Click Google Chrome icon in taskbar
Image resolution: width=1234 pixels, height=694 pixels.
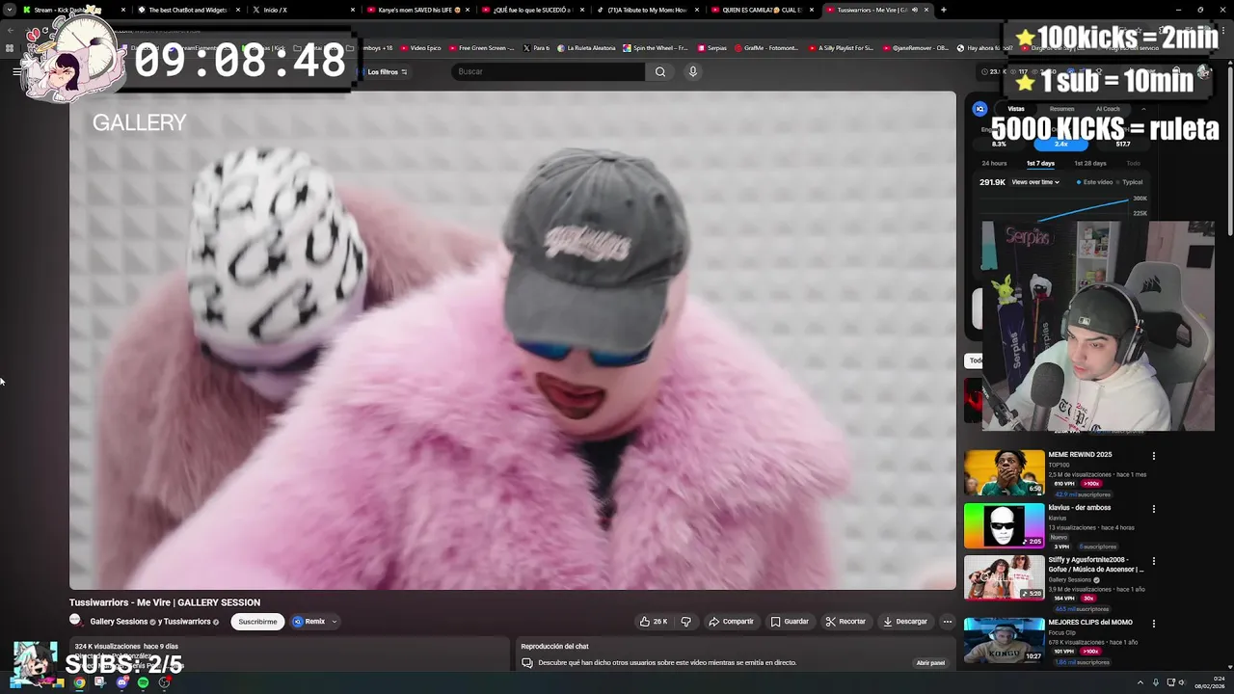pyautogui.click(x=79, y=682)
